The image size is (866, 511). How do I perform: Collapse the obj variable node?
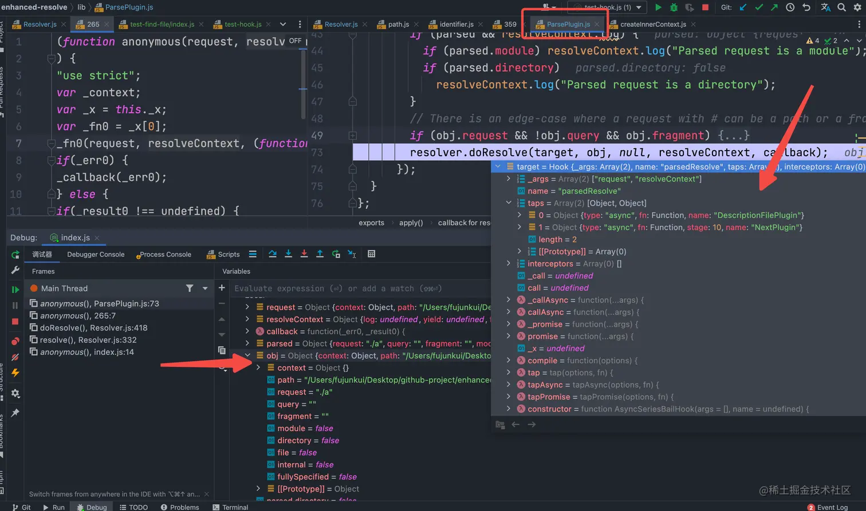click(247, 356)
